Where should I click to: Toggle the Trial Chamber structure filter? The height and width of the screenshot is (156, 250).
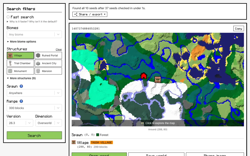[x=20, y=63]
